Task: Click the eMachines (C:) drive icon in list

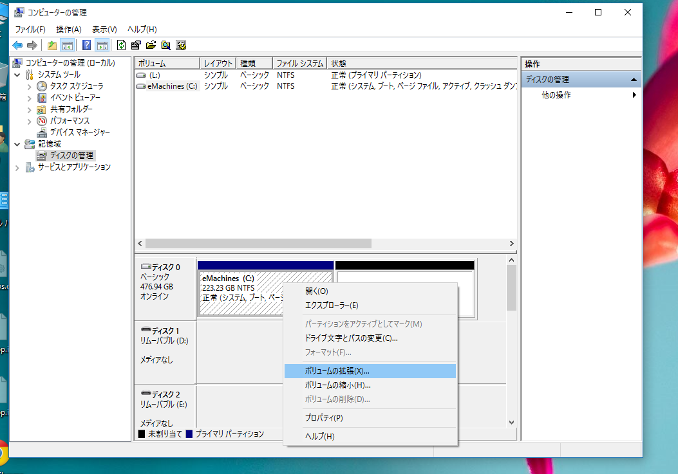Action: coord(141,86)
